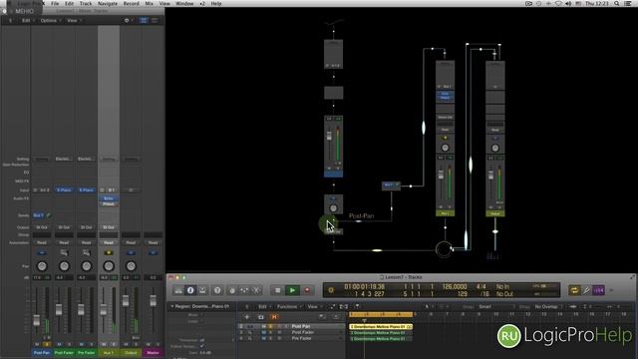Click yellow icon on Aux 1 strip
The image size is (638, 359).
109,252
